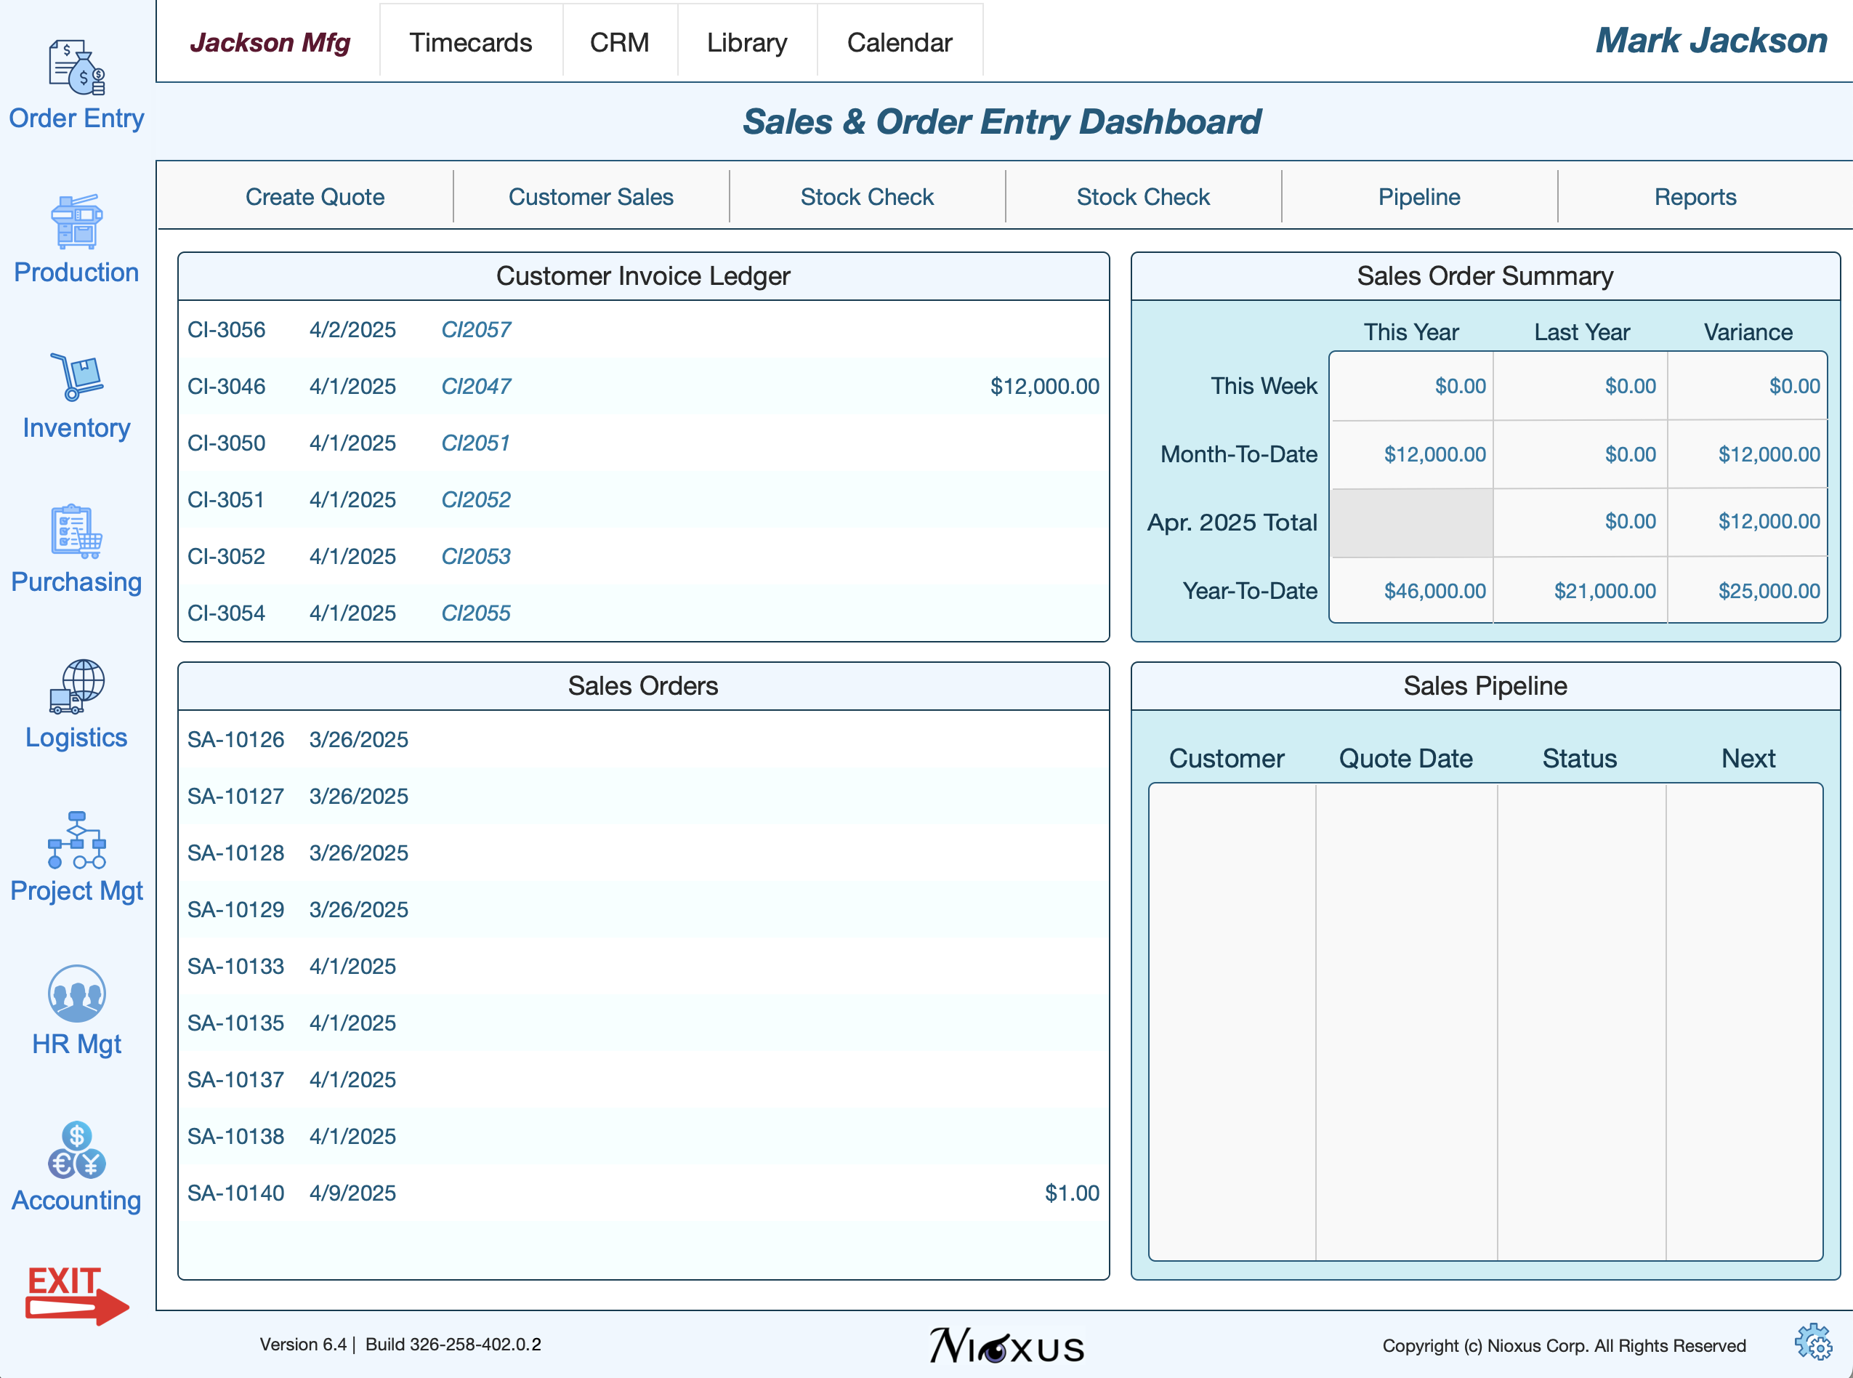Open Accounting currency coins icon
Image resolution: width=1853 pixels, height=1378 pixels.
pos(76,1150)
